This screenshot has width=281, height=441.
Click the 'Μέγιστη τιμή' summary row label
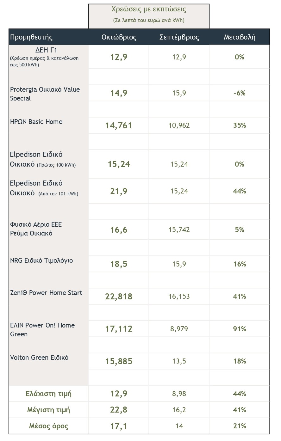(x=48, y=410)
